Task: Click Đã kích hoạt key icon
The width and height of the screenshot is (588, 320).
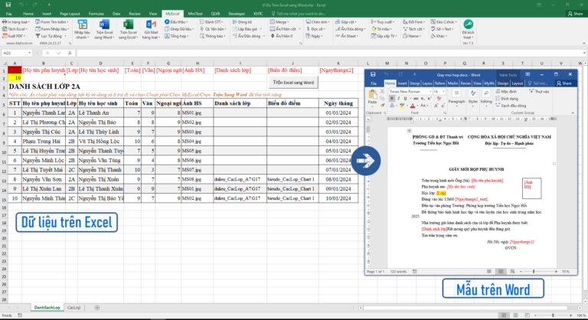Action: (x=468, y=24)
